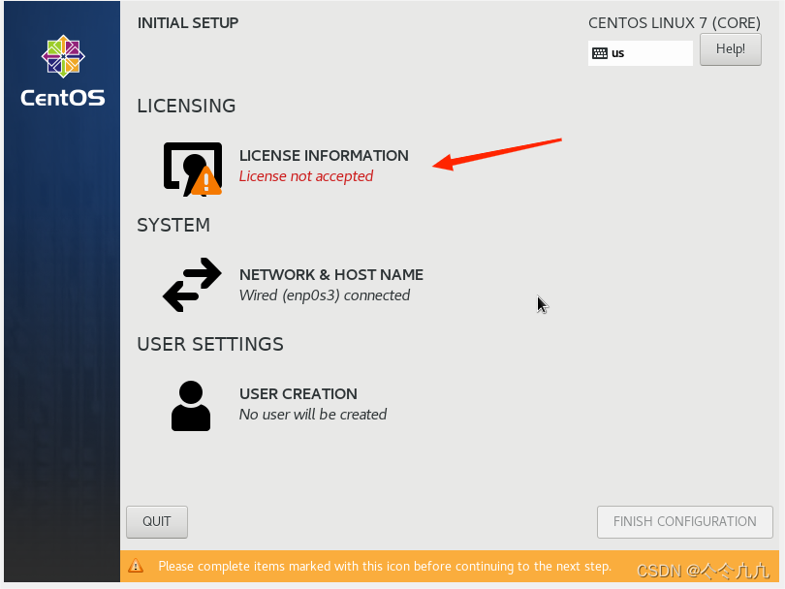Open the Help! button
The image size is (785, 589).
[731, 49]
